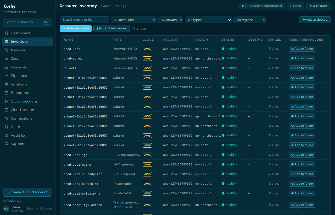The height and width of the screenshot is (215, 335).
Task: Click the COST/MO column header
Action: (255, 40)
